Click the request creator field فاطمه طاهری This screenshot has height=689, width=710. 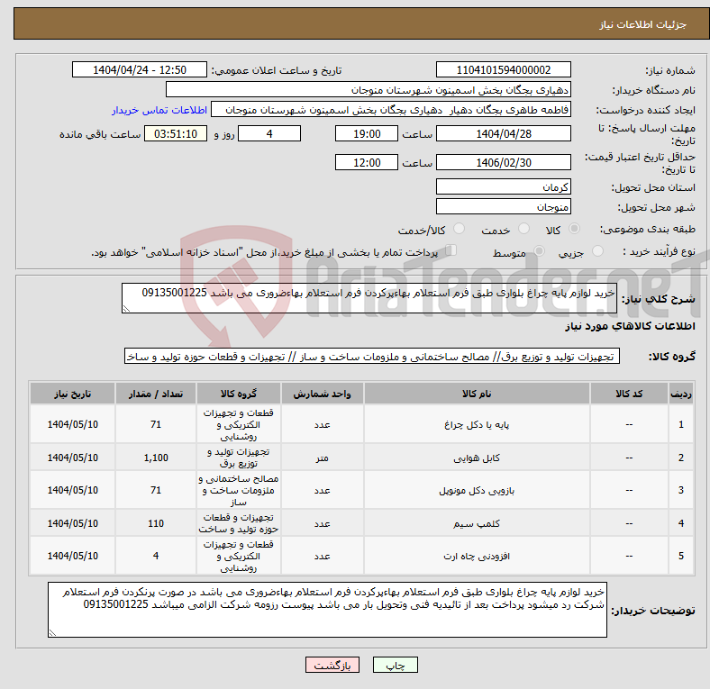pos(391,110)
